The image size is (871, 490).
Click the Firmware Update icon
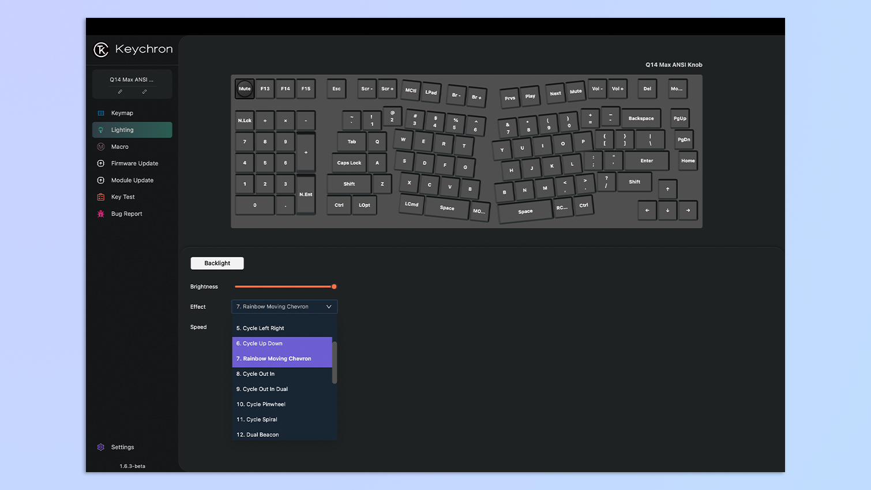101,164
